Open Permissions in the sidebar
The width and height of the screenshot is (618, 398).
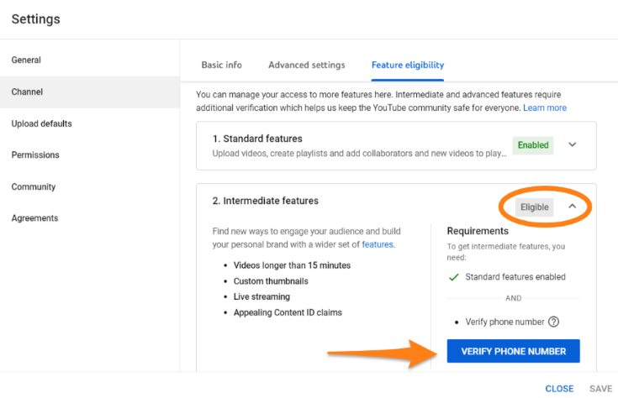(34, 155)
